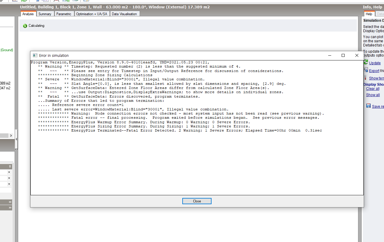The width and height of the screenshot is (384, 242).
Task: Click the blue floppy disk Save icon
Action: [368, 106]
